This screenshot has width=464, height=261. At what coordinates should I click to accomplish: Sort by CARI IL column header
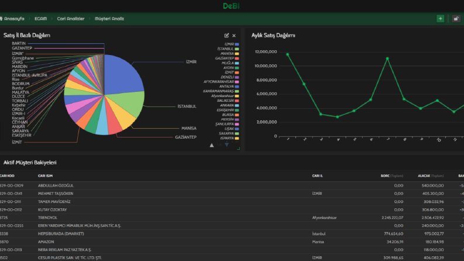(x=317, y=176)
